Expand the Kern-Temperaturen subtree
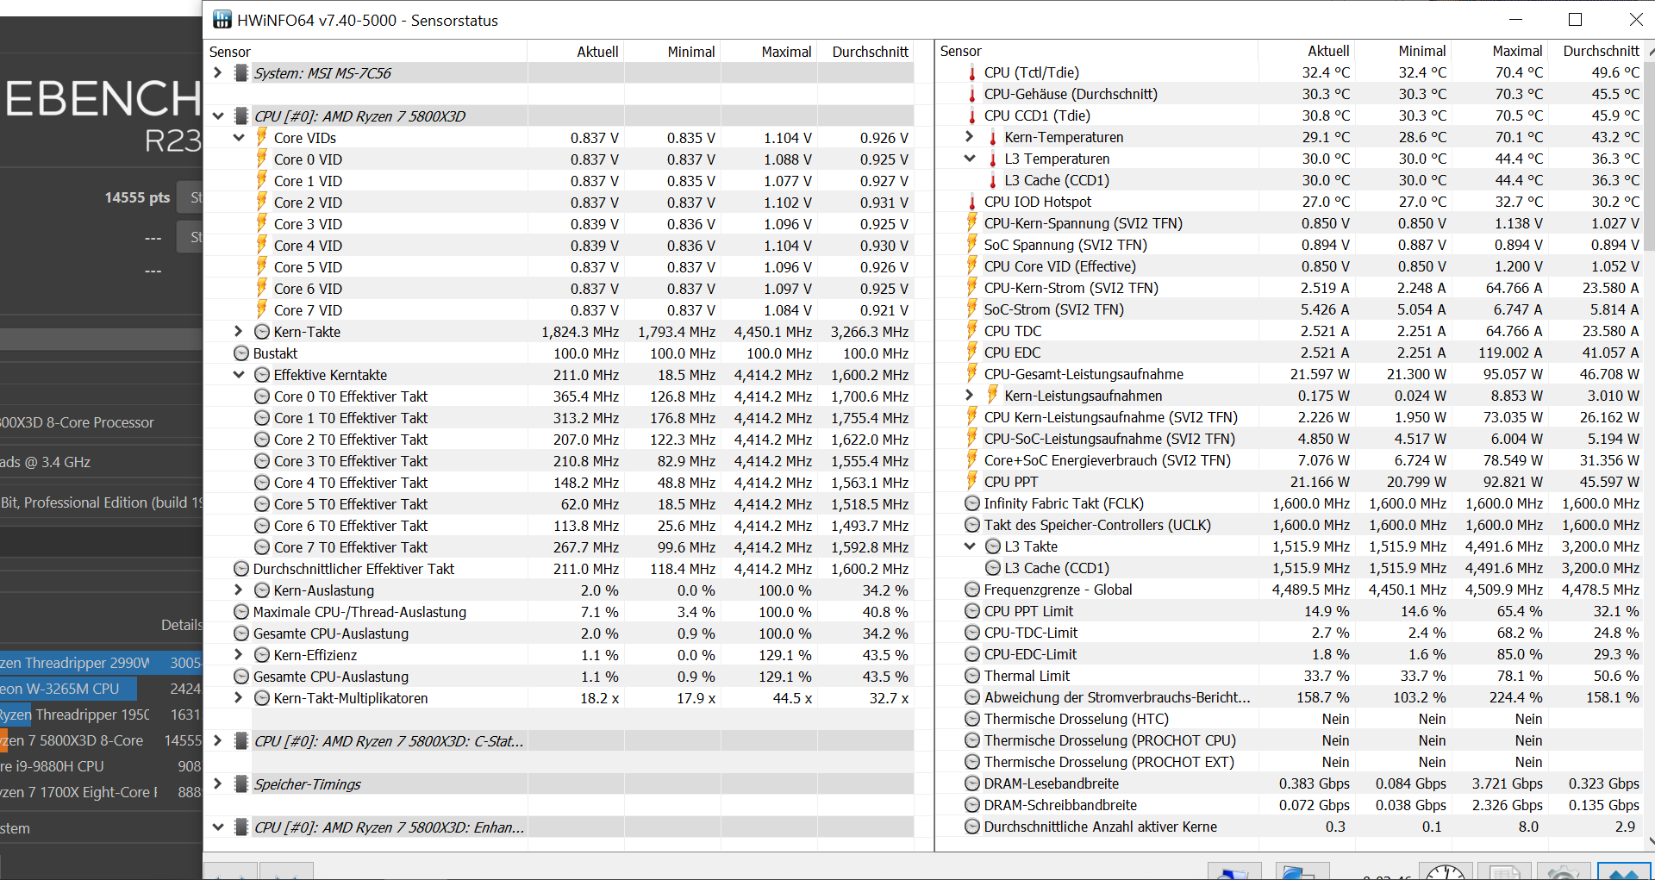The height and width of the screenshot is (880, 1655). tap(970, 137)
